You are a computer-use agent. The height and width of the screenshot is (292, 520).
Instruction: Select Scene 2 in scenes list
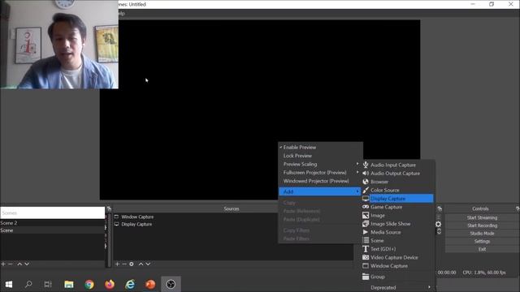[52, 223]
